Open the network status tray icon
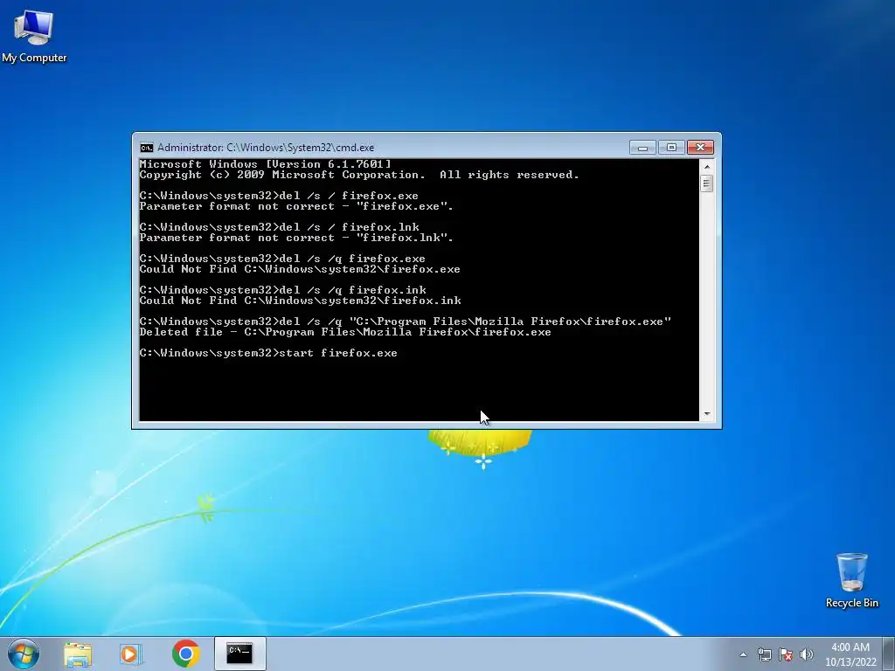 pyautogui.click(x=764, y=654)
